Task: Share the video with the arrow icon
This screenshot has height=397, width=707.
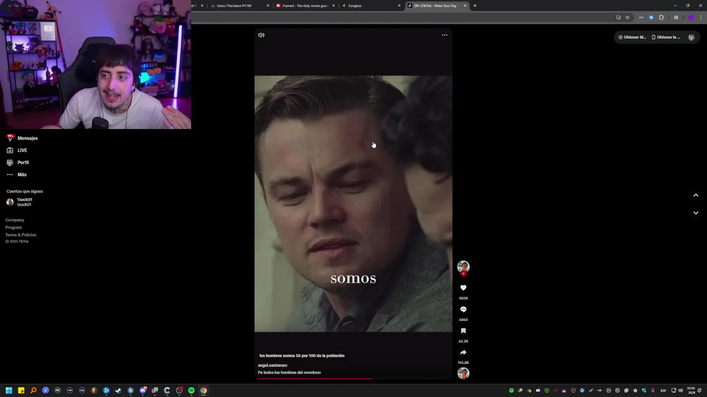Action: (463, 352)
